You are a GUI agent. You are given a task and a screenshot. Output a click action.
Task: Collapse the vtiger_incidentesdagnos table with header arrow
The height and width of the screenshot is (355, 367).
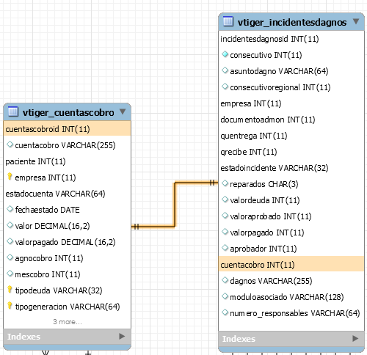pyautogui.click(x=356, y=21)
